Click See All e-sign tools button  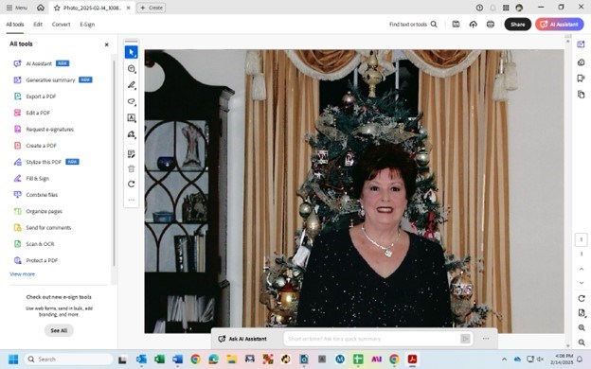(59, 330)
